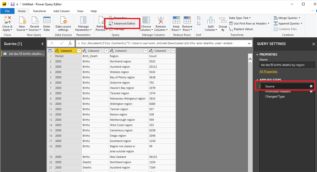
Task: Cancel formula with the X icon
Action: click(52, 43)
